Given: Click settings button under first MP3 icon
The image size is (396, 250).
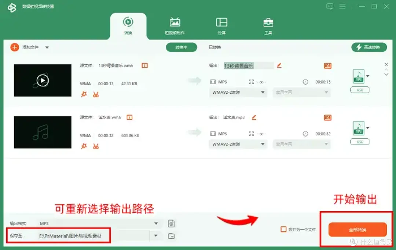Looking at the screenshot, I should [360, 90].
